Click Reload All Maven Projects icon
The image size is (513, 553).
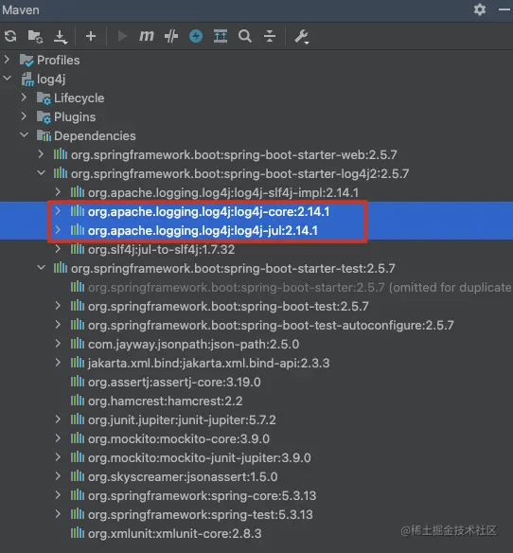click(10, 36)
